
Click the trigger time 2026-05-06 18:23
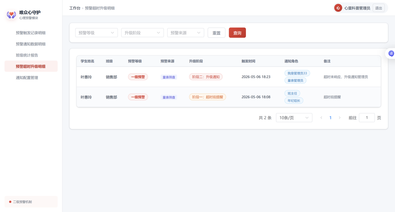click(256, 77)
